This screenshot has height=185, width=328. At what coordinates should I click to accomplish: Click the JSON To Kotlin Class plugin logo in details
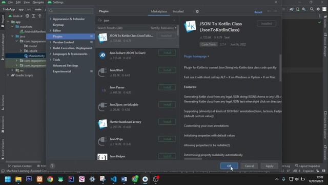[190, 26]
